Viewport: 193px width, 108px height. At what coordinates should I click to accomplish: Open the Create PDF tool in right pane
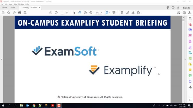(x=190, y=24)
